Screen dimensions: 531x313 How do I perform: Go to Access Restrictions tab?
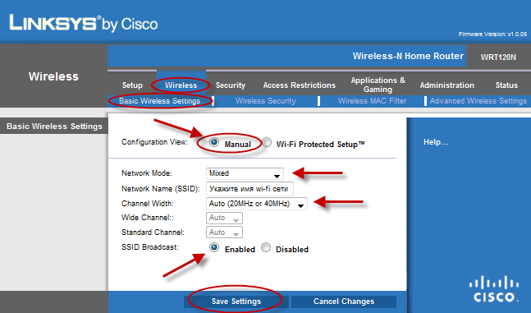point(300,85)
